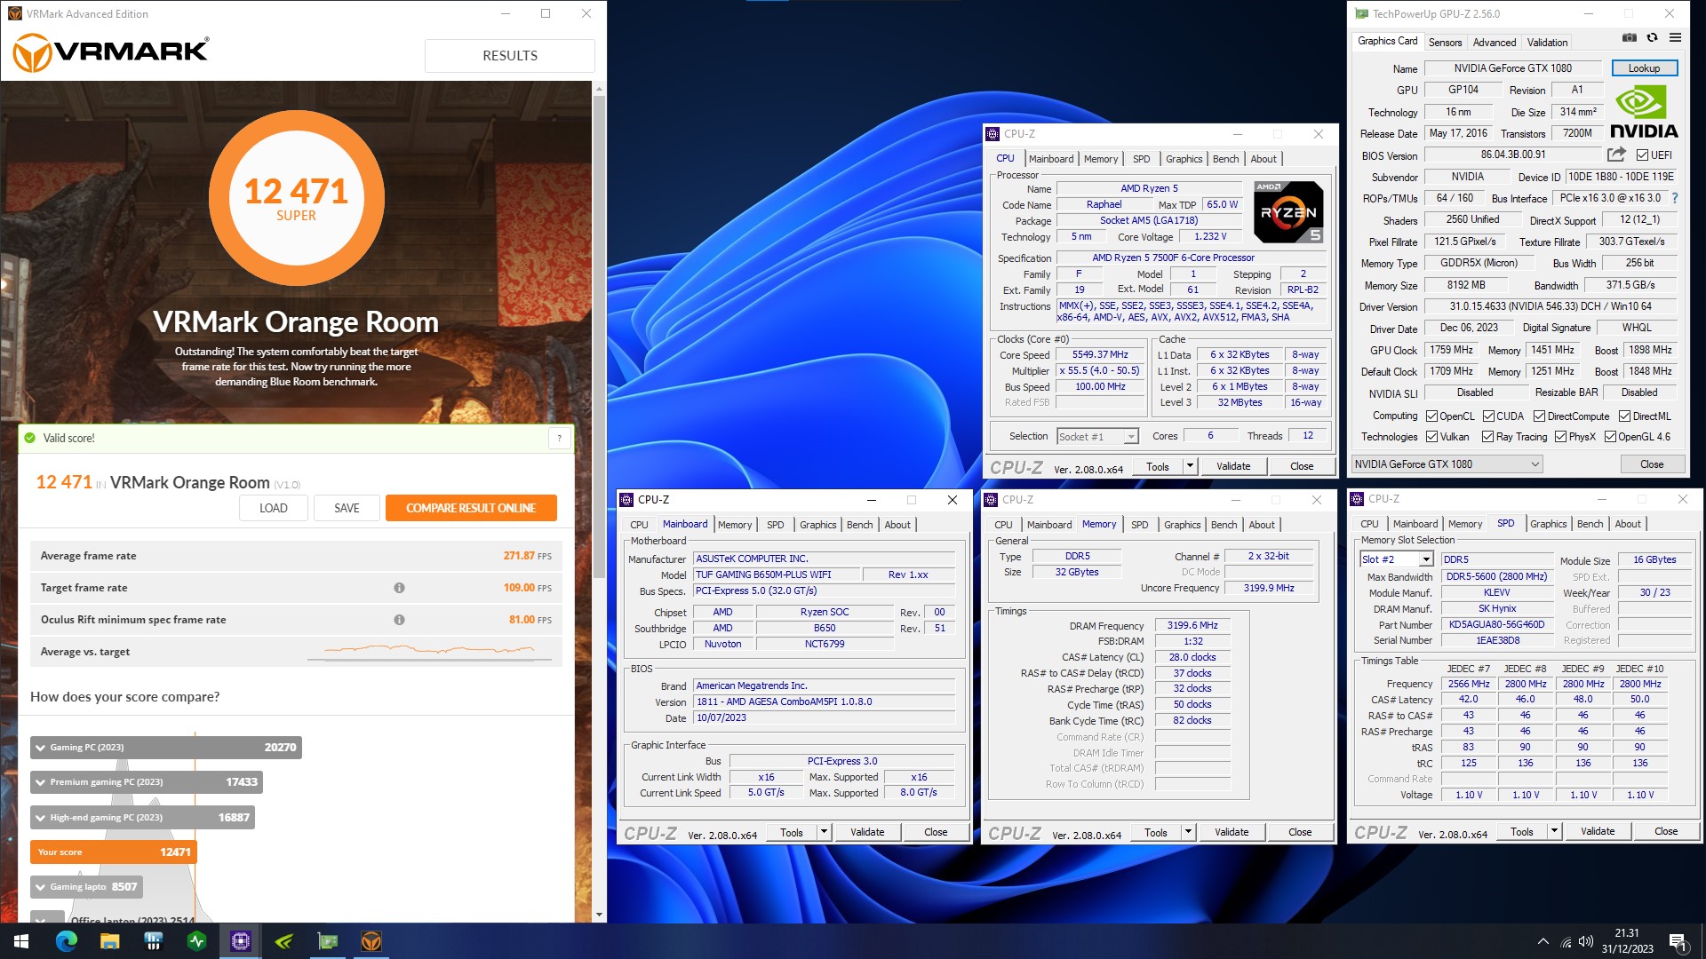Click the VRMark logo
The width and height of the screenshot is (1706, 959).
[111, 52]
